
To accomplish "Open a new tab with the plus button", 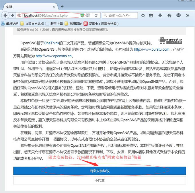I will tap(62, 7).
